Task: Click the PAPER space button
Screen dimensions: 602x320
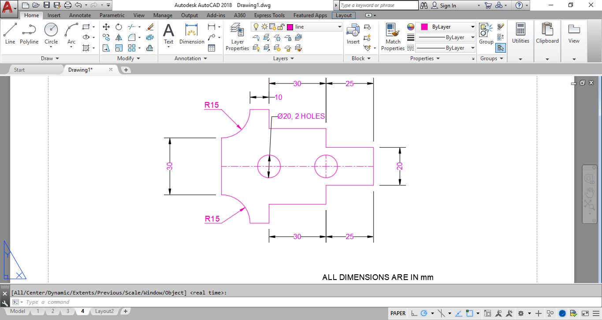Action: click(x=398, y=313)
